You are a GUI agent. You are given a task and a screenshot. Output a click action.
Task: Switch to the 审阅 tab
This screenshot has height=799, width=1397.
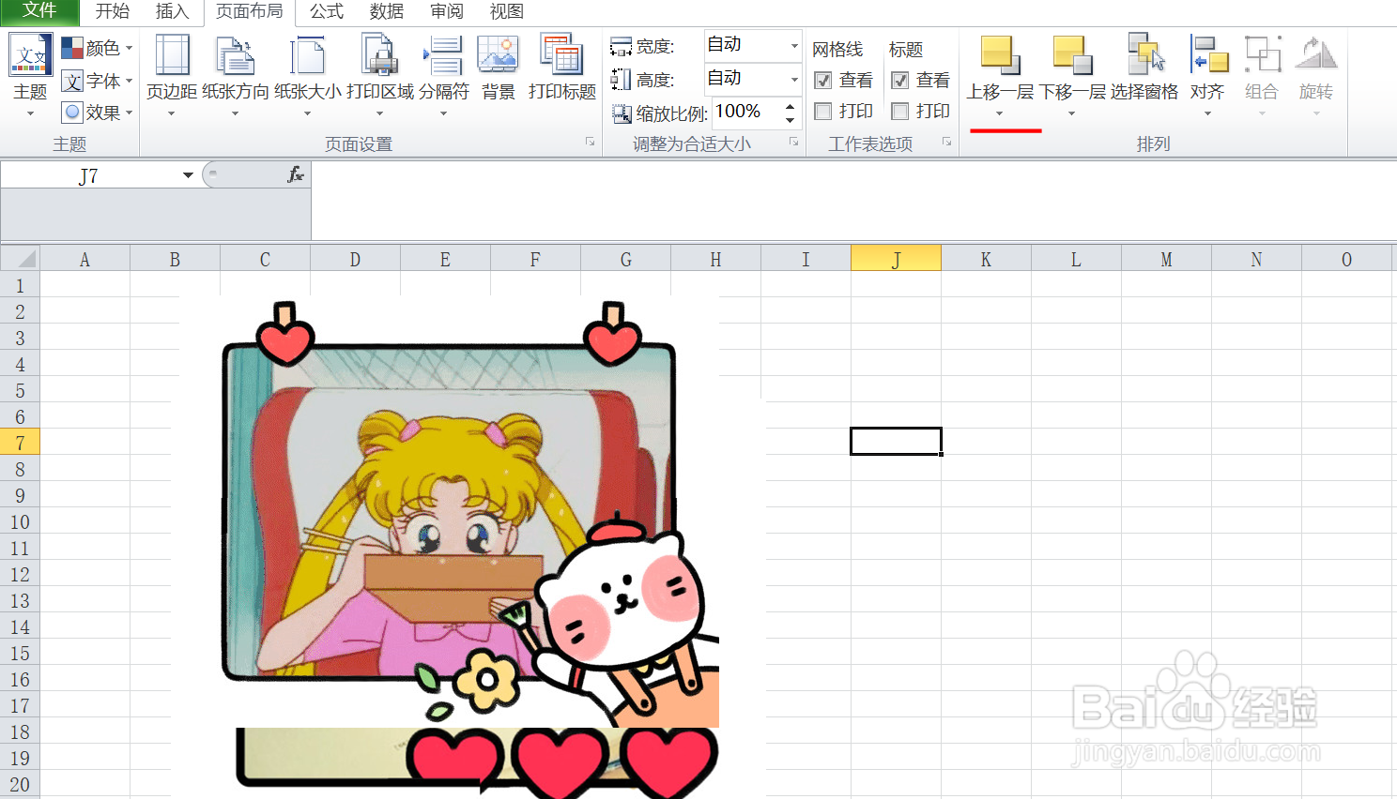coord(447,11)
